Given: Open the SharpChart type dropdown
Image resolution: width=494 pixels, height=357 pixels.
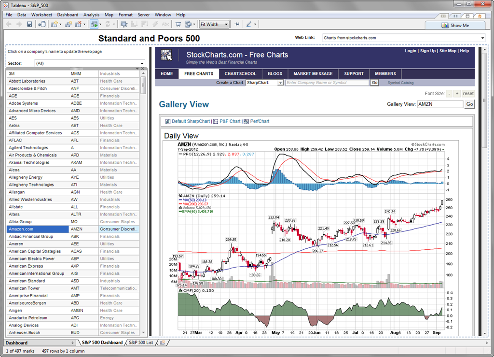Looking at the screenshot, I should click(x=265, y=83).
